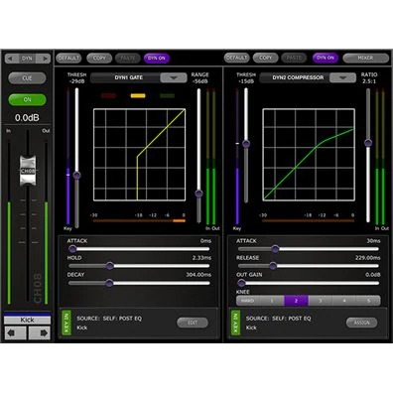Open the DYN2 COMPRESSOR type dropdown
Viewport: 393px width, 393px height.
(x=342, y=77)
